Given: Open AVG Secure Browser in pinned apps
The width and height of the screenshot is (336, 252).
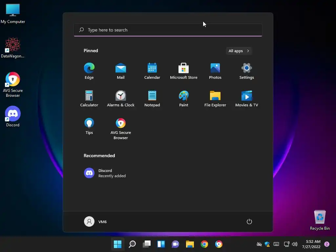Looking at the screenshot, I should [x=121, y=129].
